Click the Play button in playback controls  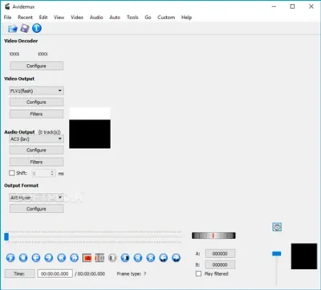point(10,258)
